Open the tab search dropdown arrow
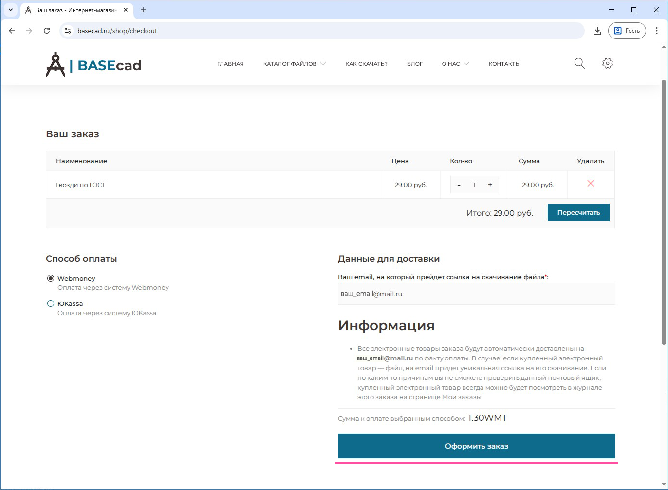 point(10,10)
